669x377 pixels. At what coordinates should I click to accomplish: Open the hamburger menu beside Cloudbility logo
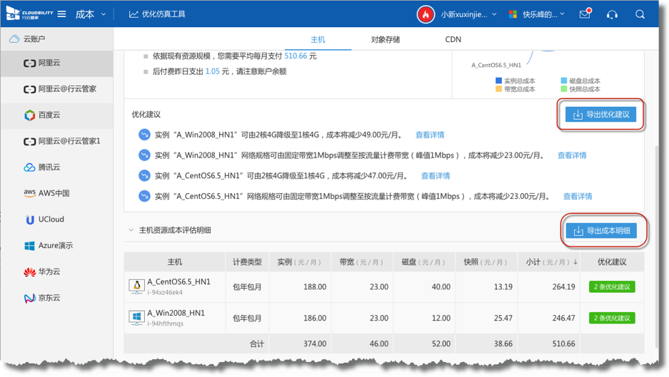click(62, 14)
